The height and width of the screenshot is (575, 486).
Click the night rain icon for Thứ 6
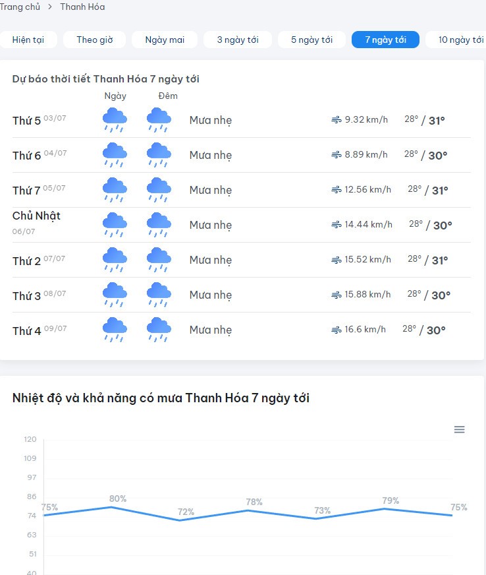point(159,155)
